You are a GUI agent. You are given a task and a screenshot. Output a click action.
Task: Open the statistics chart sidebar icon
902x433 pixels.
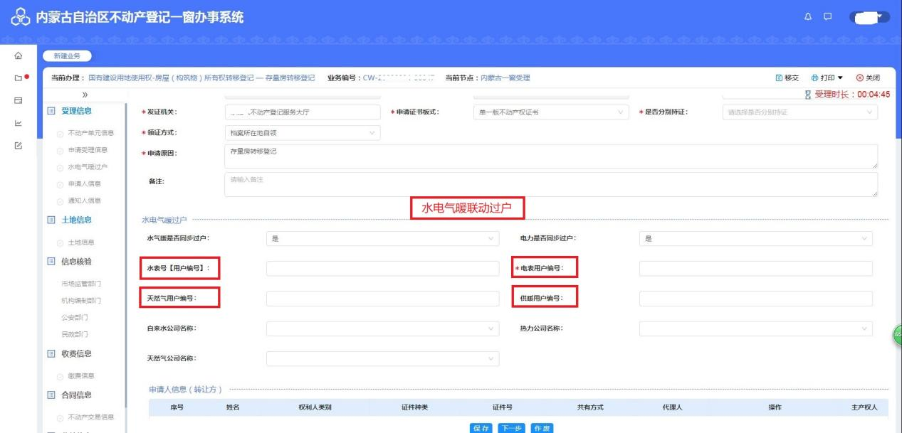click(19, 123)
